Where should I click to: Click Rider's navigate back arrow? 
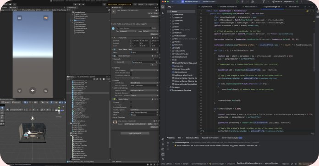pyautogui.click(x=172, y=2)
